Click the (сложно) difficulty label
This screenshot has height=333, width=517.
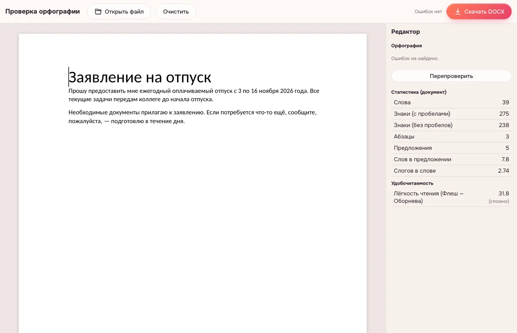tap(499, 201)
